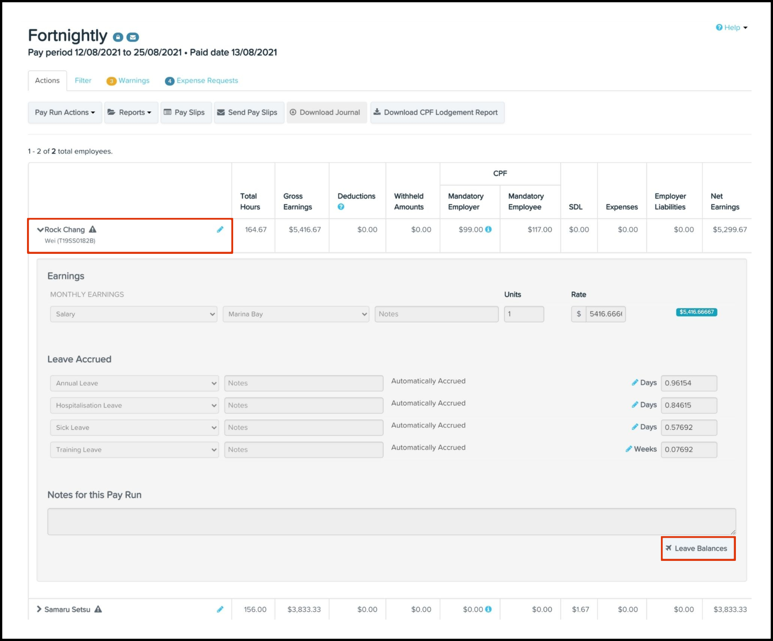Switch to the Expense Requests tab
773x641 pixels.
[201, 80]
